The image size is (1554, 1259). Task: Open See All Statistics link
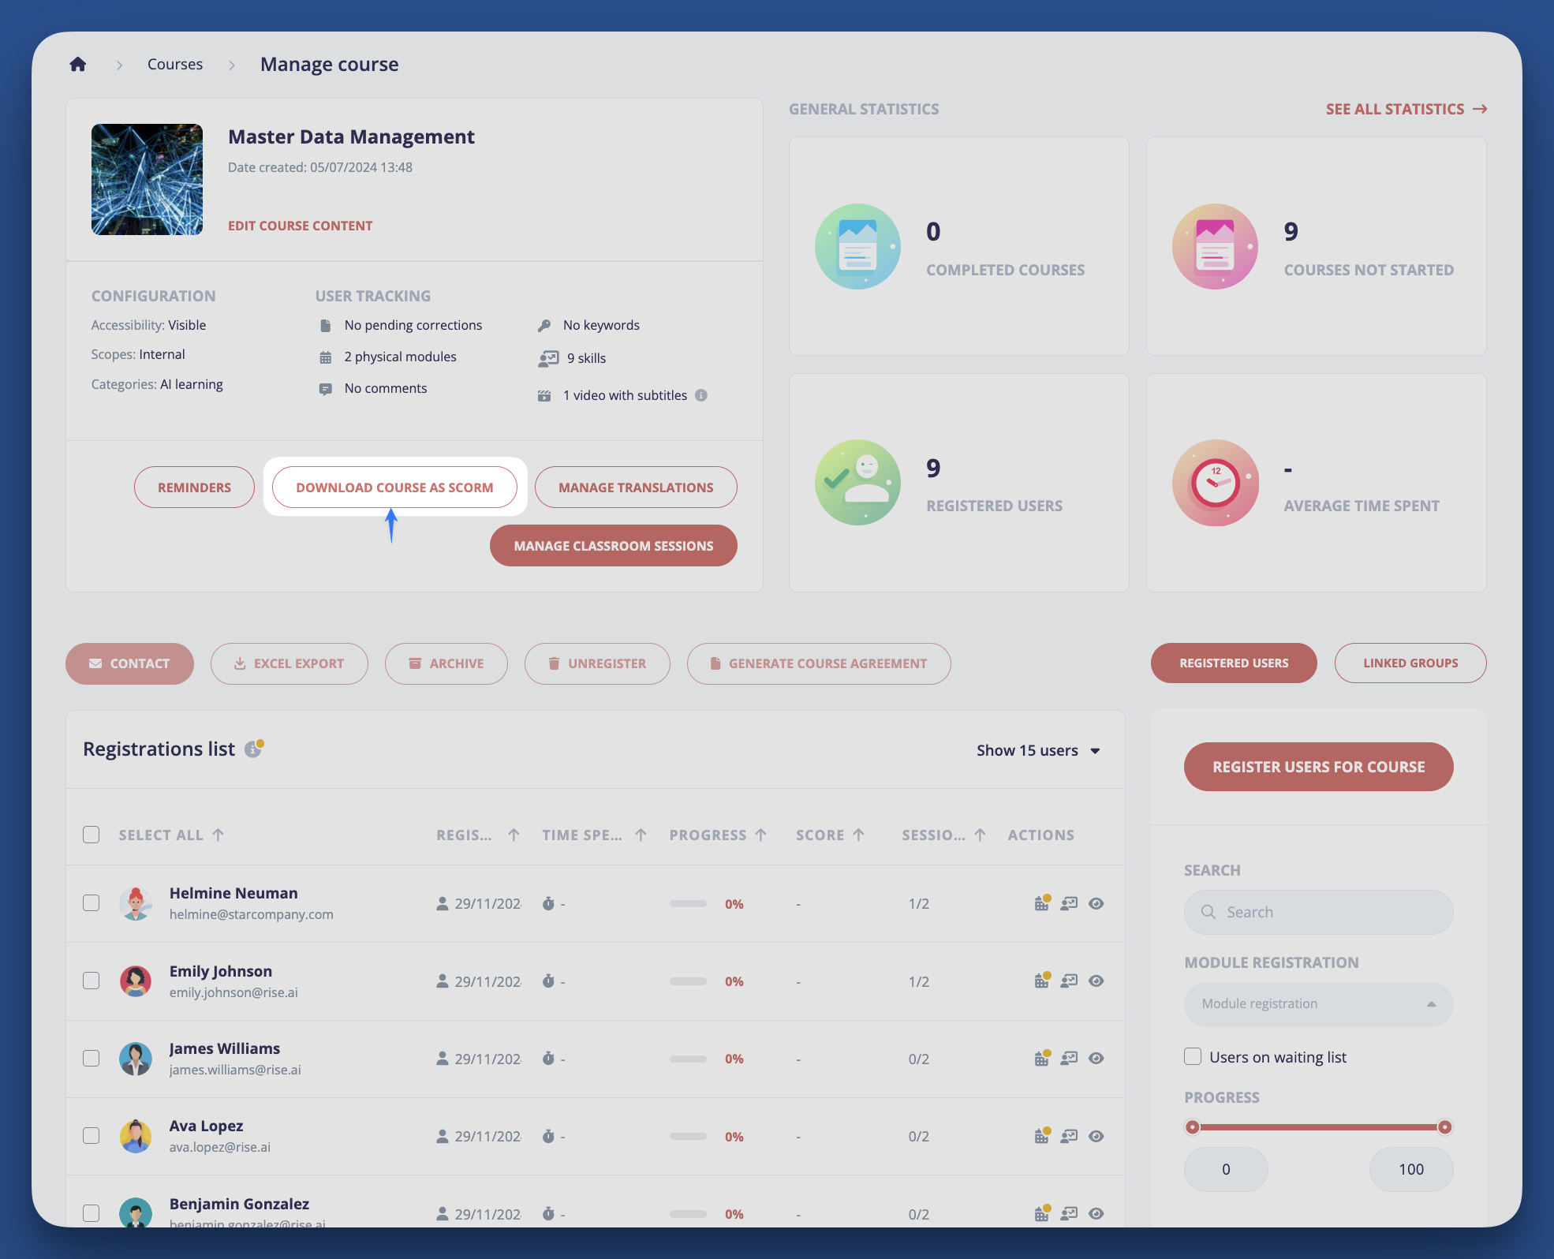[x=1406, y=109]
